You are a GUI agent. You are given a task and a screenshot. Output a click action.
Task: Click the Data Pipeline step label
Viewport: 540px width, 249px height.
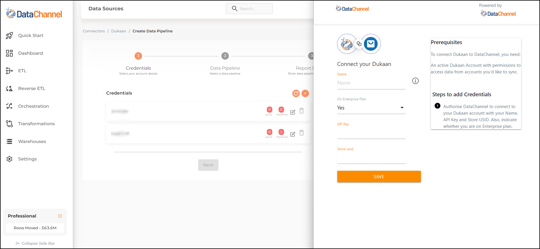point(225,68)
